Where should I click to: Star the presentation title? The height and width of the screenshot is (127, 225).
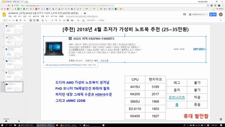[82, 13]
